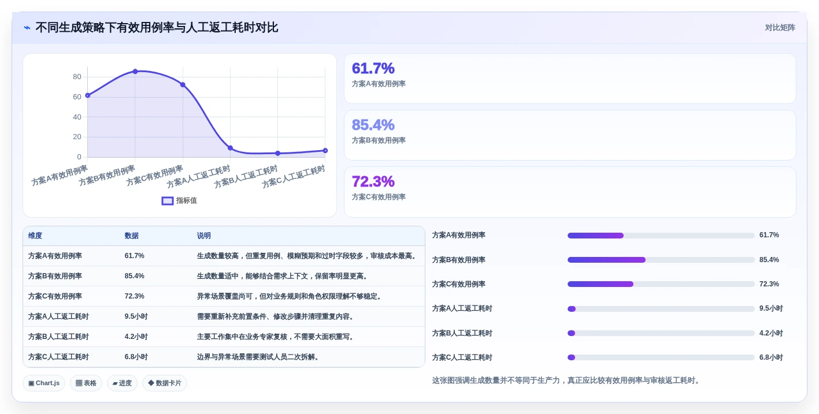Click the 6.8小时 table cell
Viewport: 819px width, 414px height.
click(136, 357)
